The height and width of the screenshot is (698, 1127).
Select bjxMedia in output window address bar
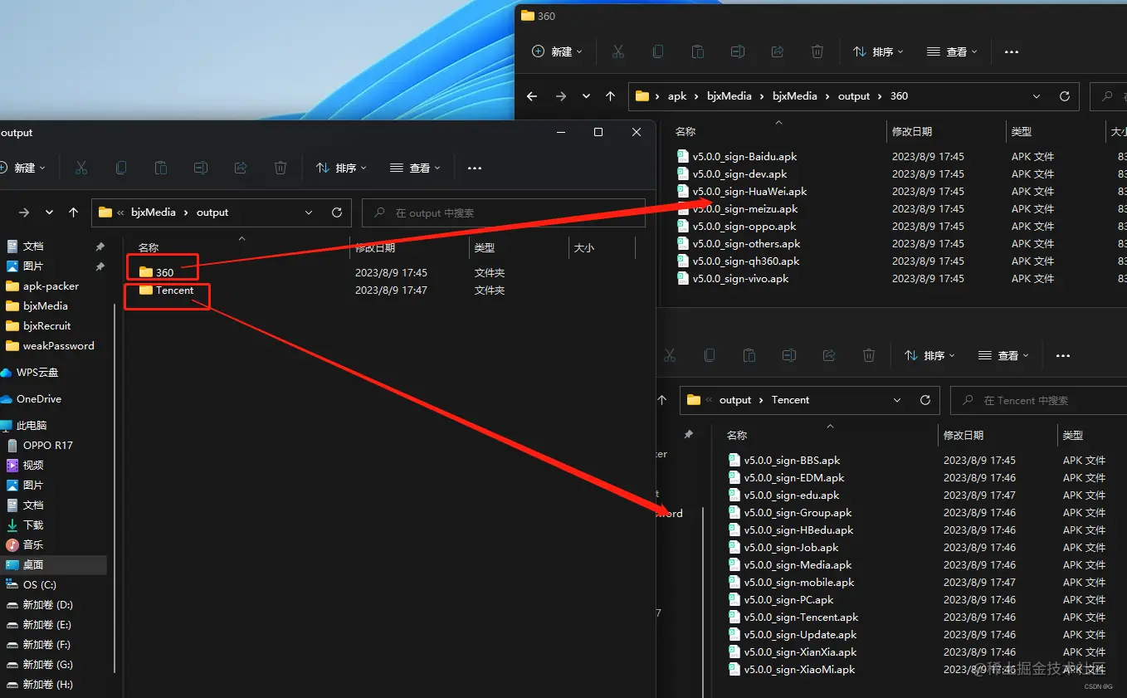(154, 212)
